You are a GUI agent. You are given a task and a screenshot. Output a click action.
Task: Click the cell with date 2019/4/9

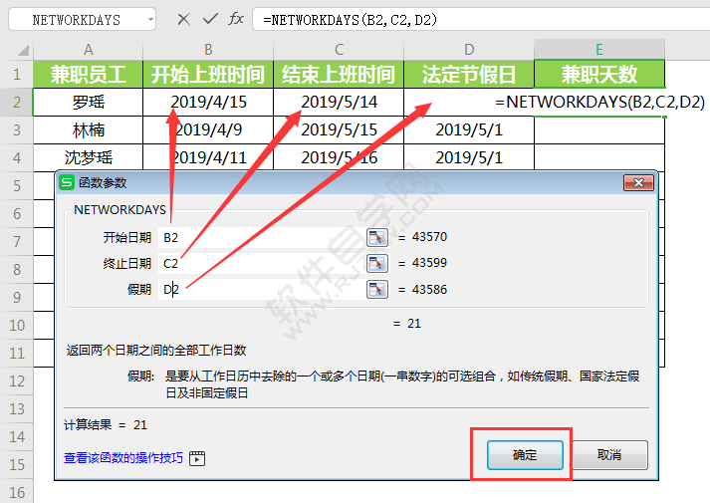pyautogui.click(x=208, y=129)
